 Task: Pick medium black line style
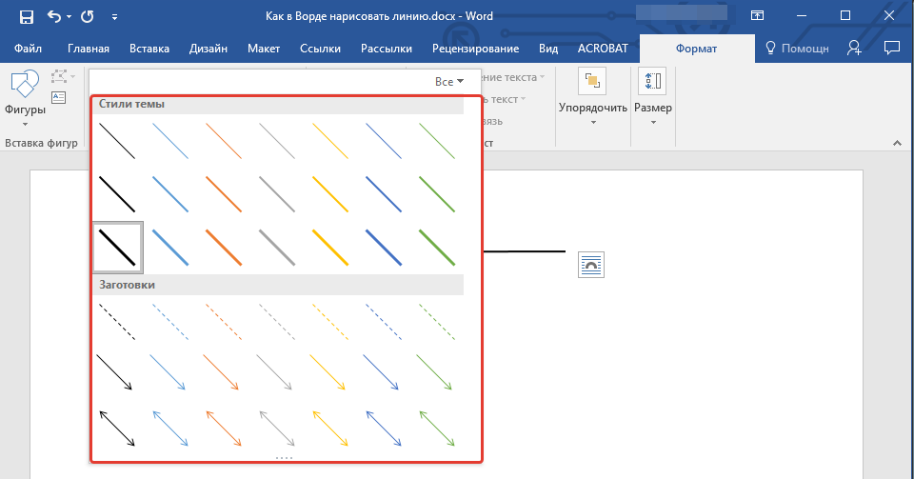[117, 194]
